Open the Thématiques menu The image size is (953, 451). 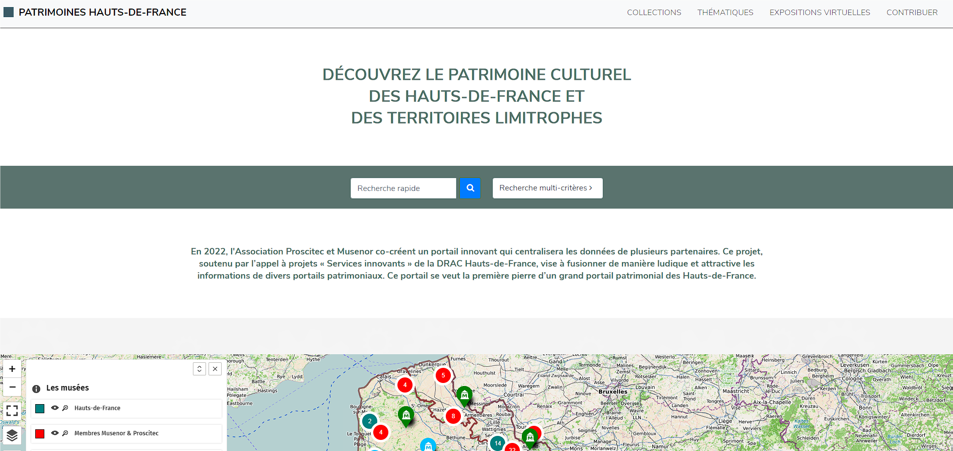point(725,13)
